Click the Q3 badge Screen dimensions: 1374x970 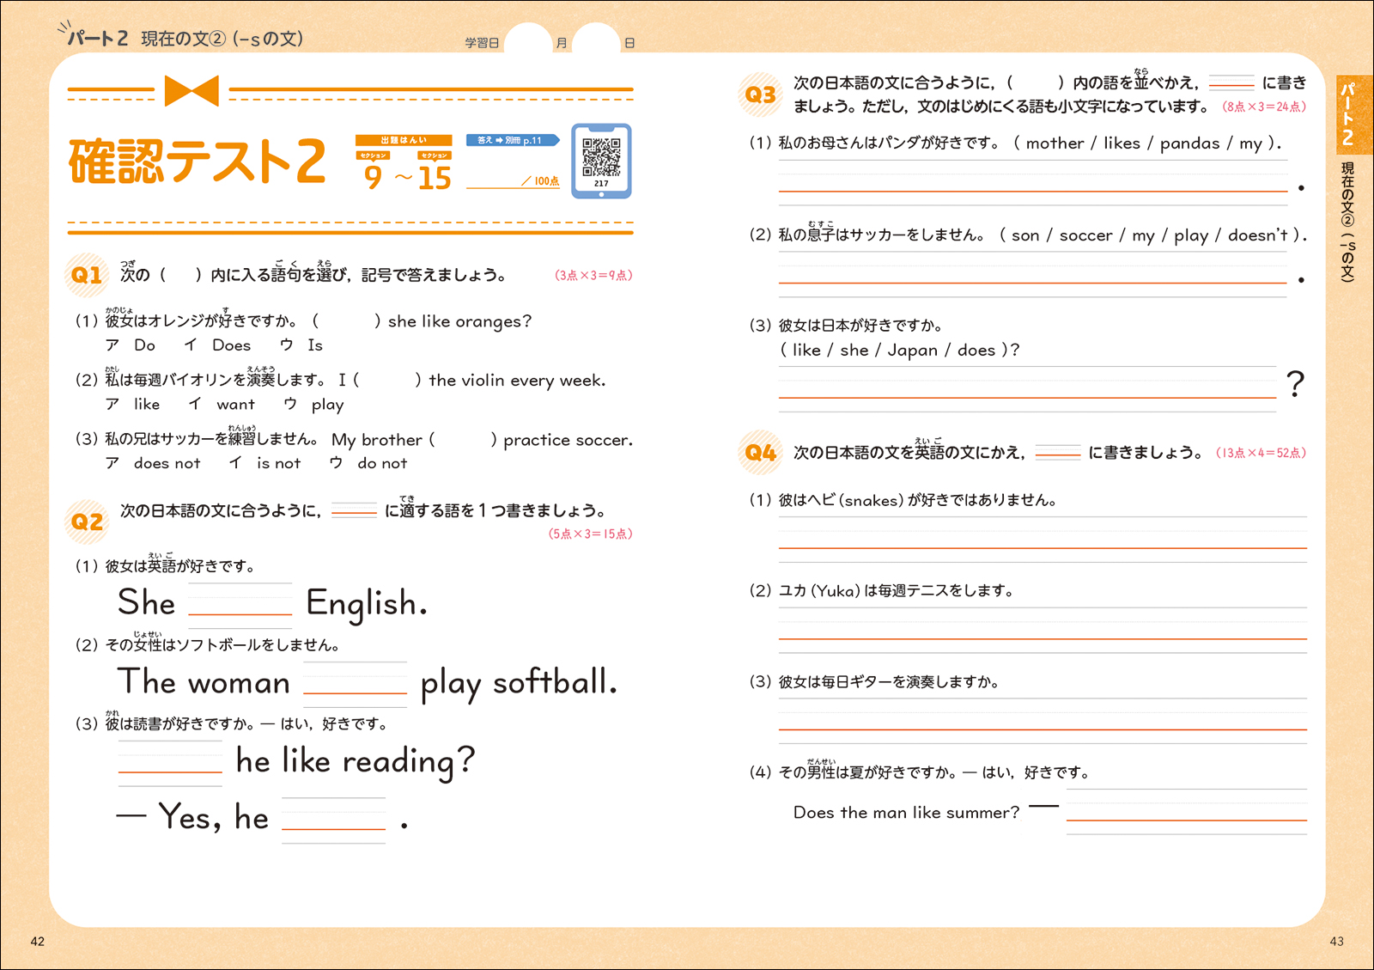click(760, 94)
